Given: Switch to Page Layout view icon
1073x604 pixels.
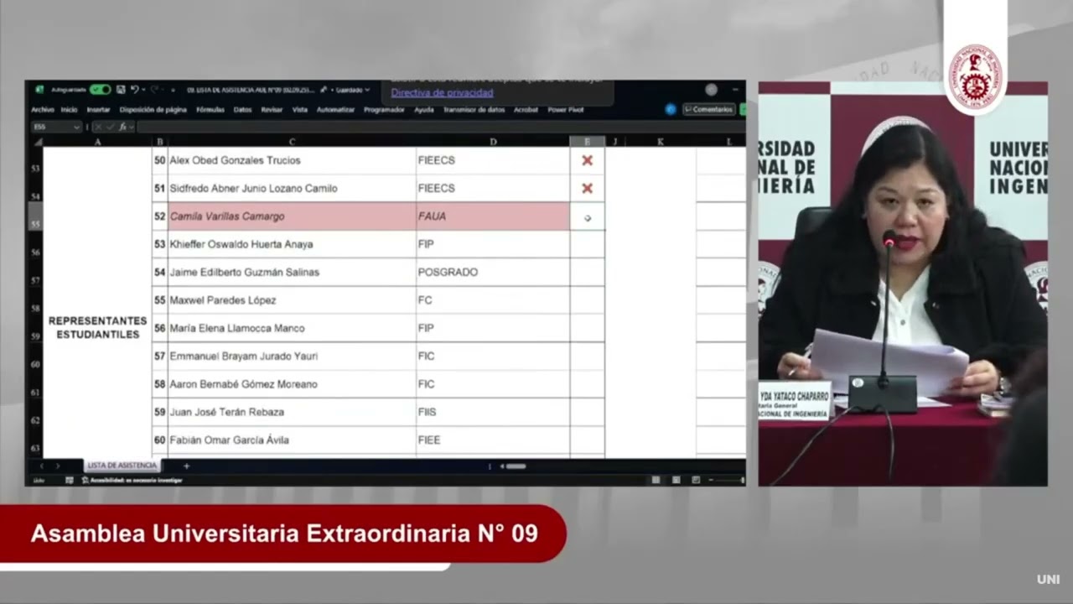Looking at the screenshot, I should pos(676,480).
